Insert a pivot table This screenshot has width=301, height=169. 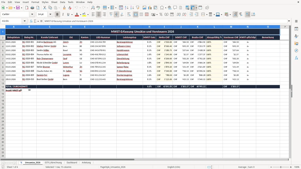click(156, 8)
